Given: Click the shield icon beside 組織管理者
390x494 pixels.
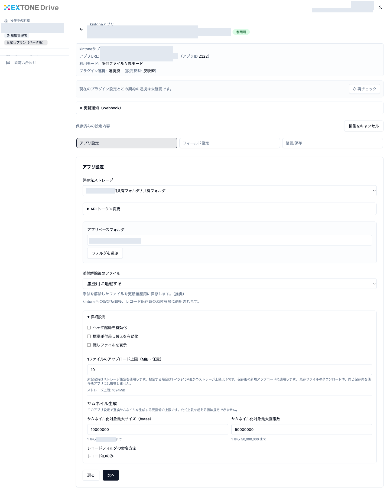Looking at the screenshot, I should coord(8,35).
